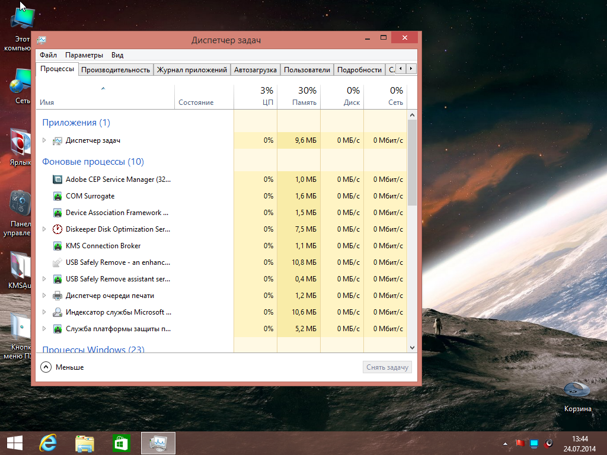Screen dimensions: 607x455
Task: Click the 10,8 МБ memory value
Action: click(x=304, y=262)
